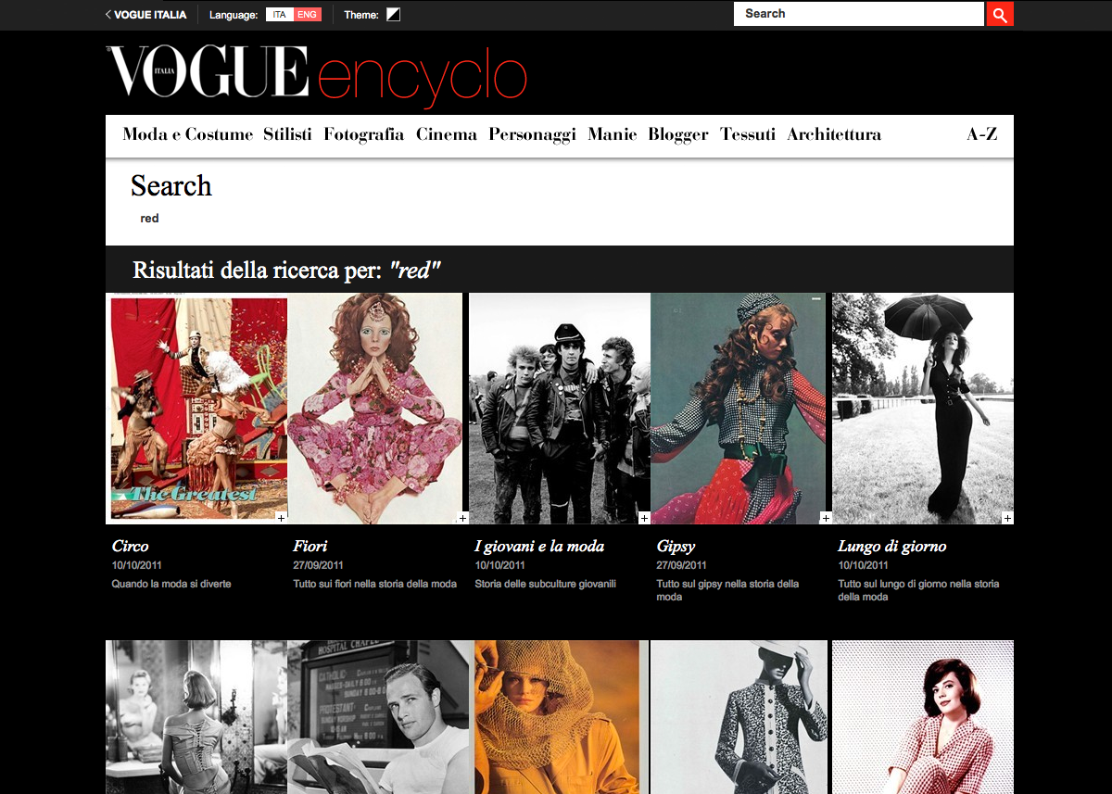
Task: Go back to Vogue Italia link
Action: tap(145, 15)
